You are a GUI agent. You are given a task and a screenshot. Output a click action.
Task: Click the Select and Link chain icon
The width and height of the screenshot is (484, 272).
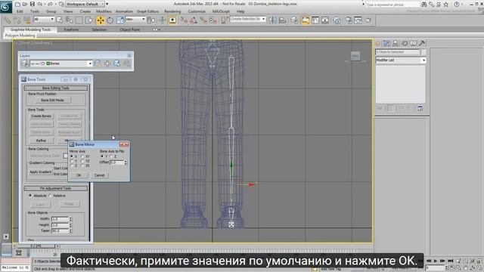point(7,20)
